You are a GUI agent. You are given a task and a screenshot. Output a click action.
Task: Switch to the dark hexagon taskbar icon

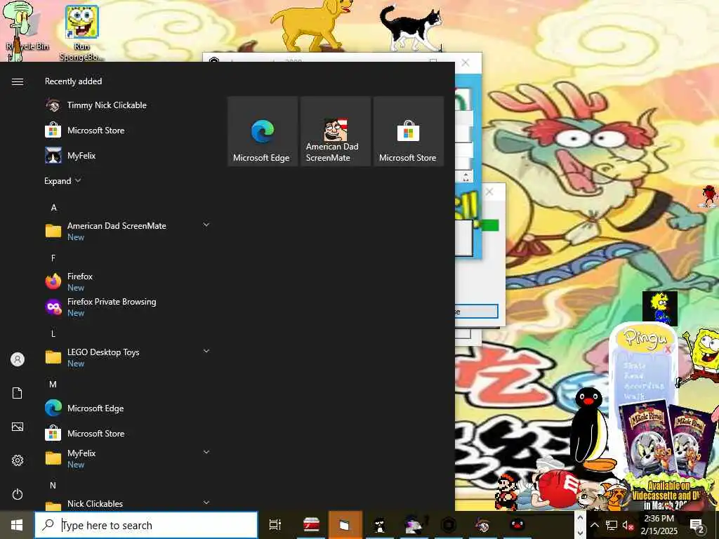coord(448,525)
